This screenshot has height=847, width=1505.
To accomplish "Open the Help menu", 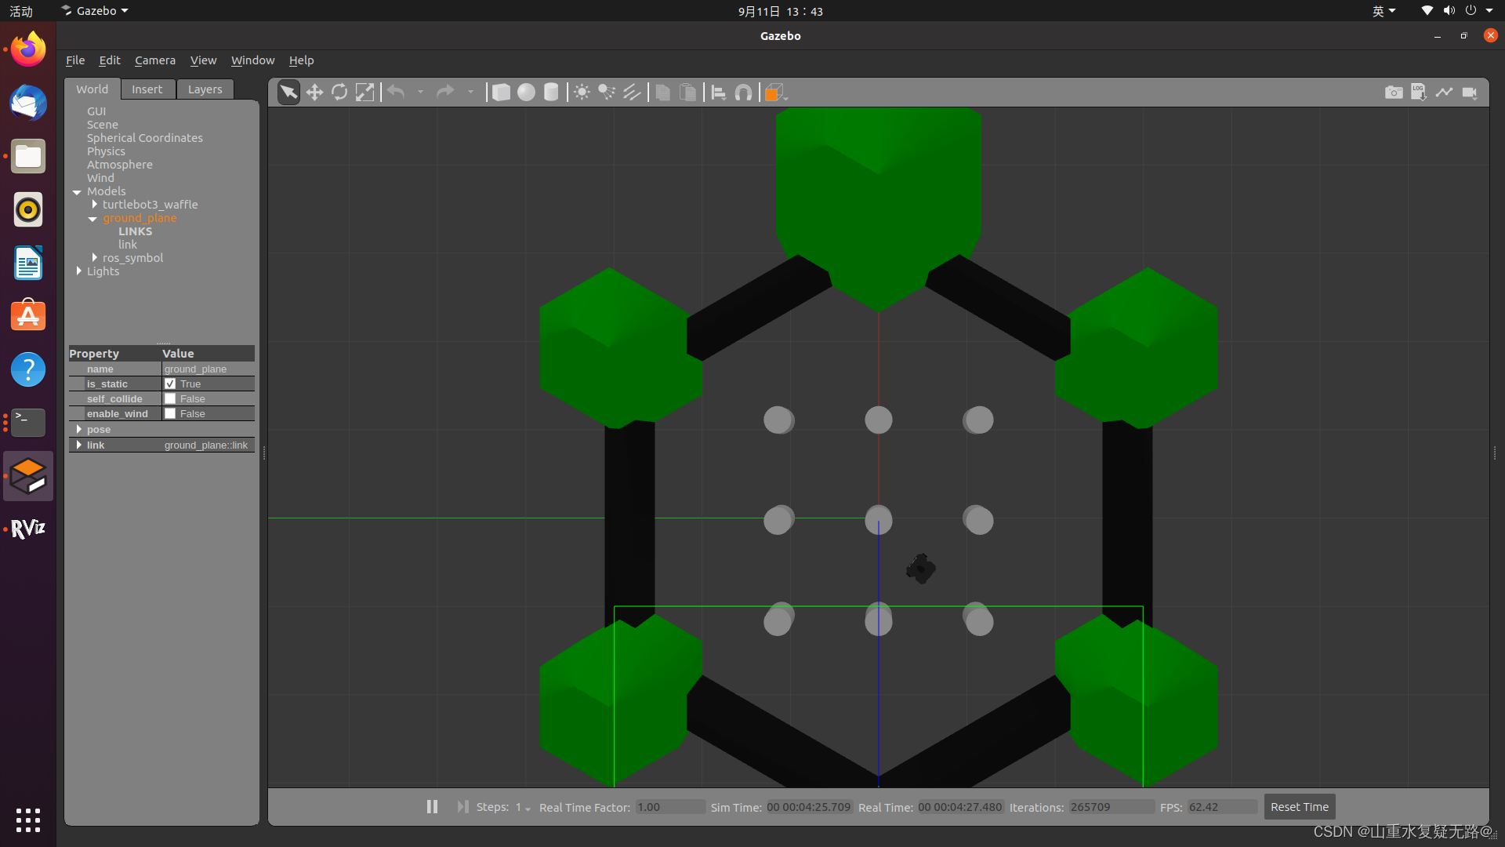I will pyautogui.click(x=301, y=60).
